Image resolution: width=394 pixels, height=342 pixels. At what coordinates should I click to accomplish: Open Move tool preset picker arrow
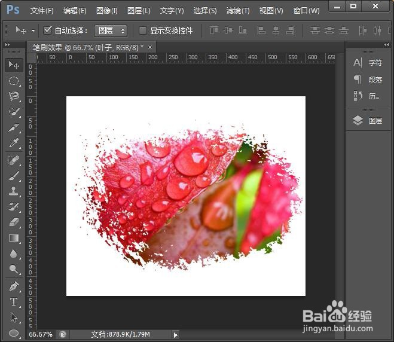(x=33, y=30)
